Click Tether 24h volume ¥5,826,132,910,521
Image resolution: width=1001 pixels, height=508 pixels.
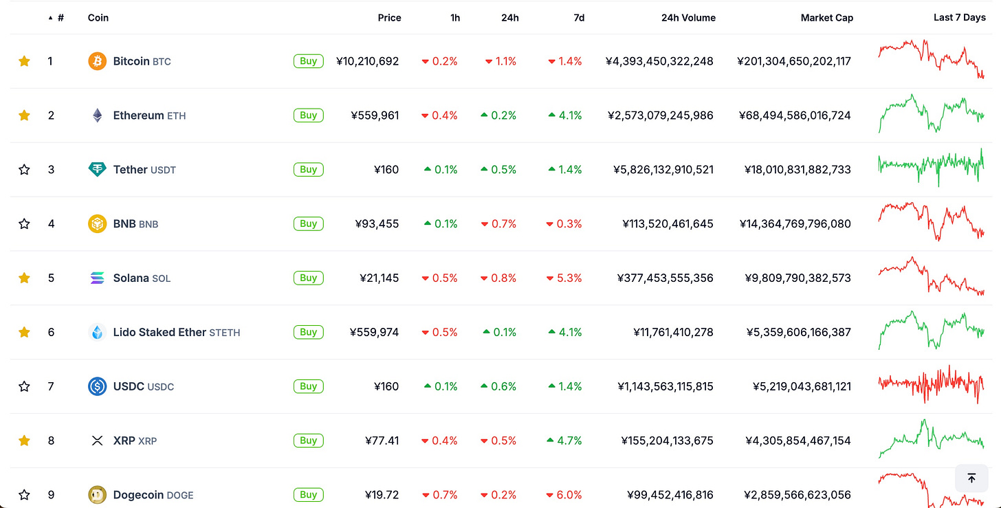663,170
